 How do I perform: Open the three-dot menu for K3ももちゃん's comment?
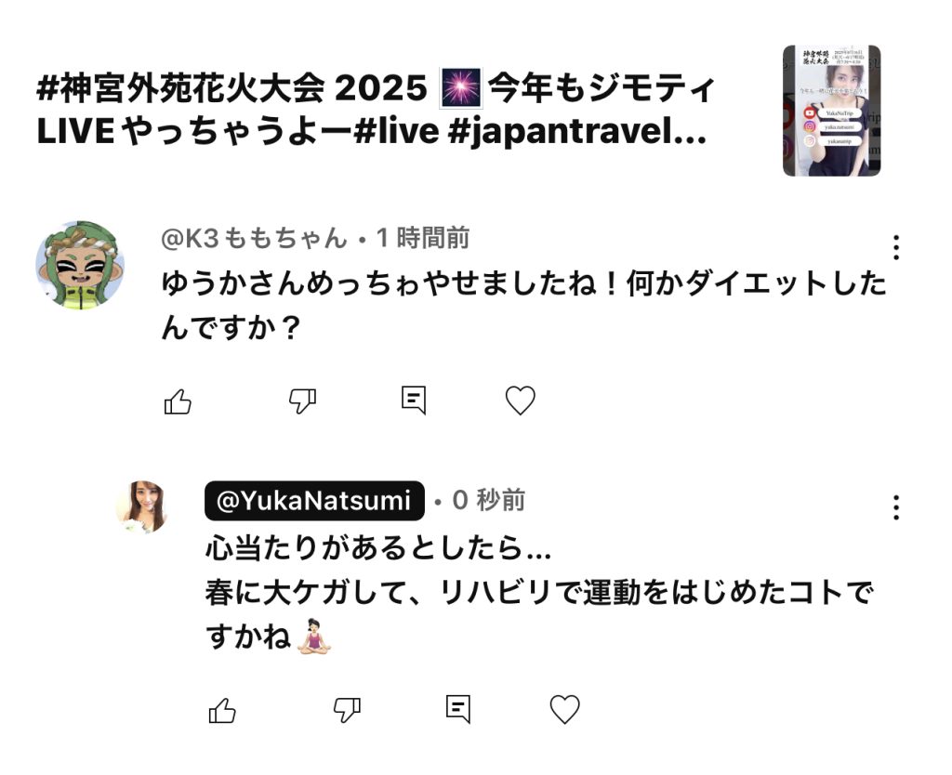click(x=896, y=247)
